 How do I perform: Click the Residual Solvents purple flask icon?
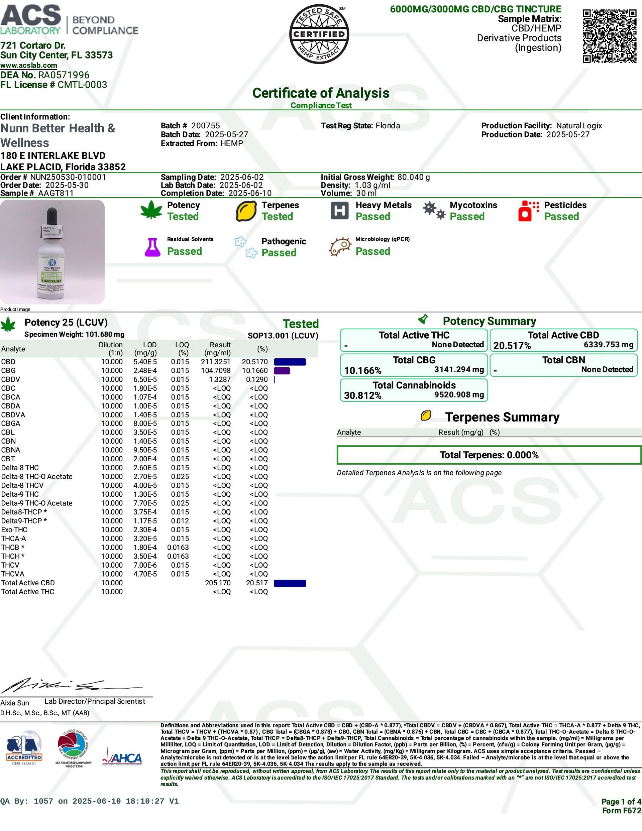152,247
